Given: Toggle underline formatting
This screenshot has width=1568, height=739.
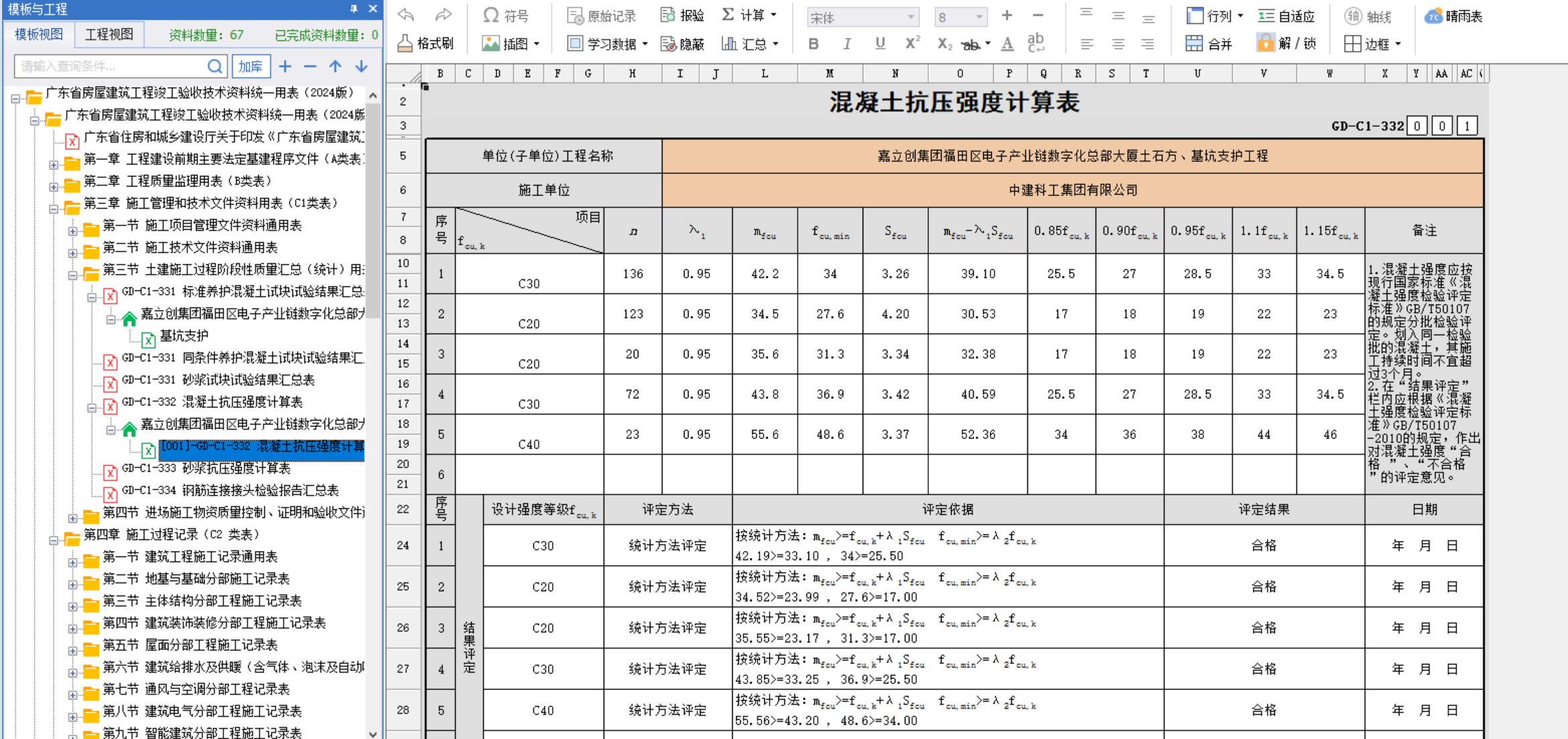Looking at the screenshot, I should [x=879, y=43].
